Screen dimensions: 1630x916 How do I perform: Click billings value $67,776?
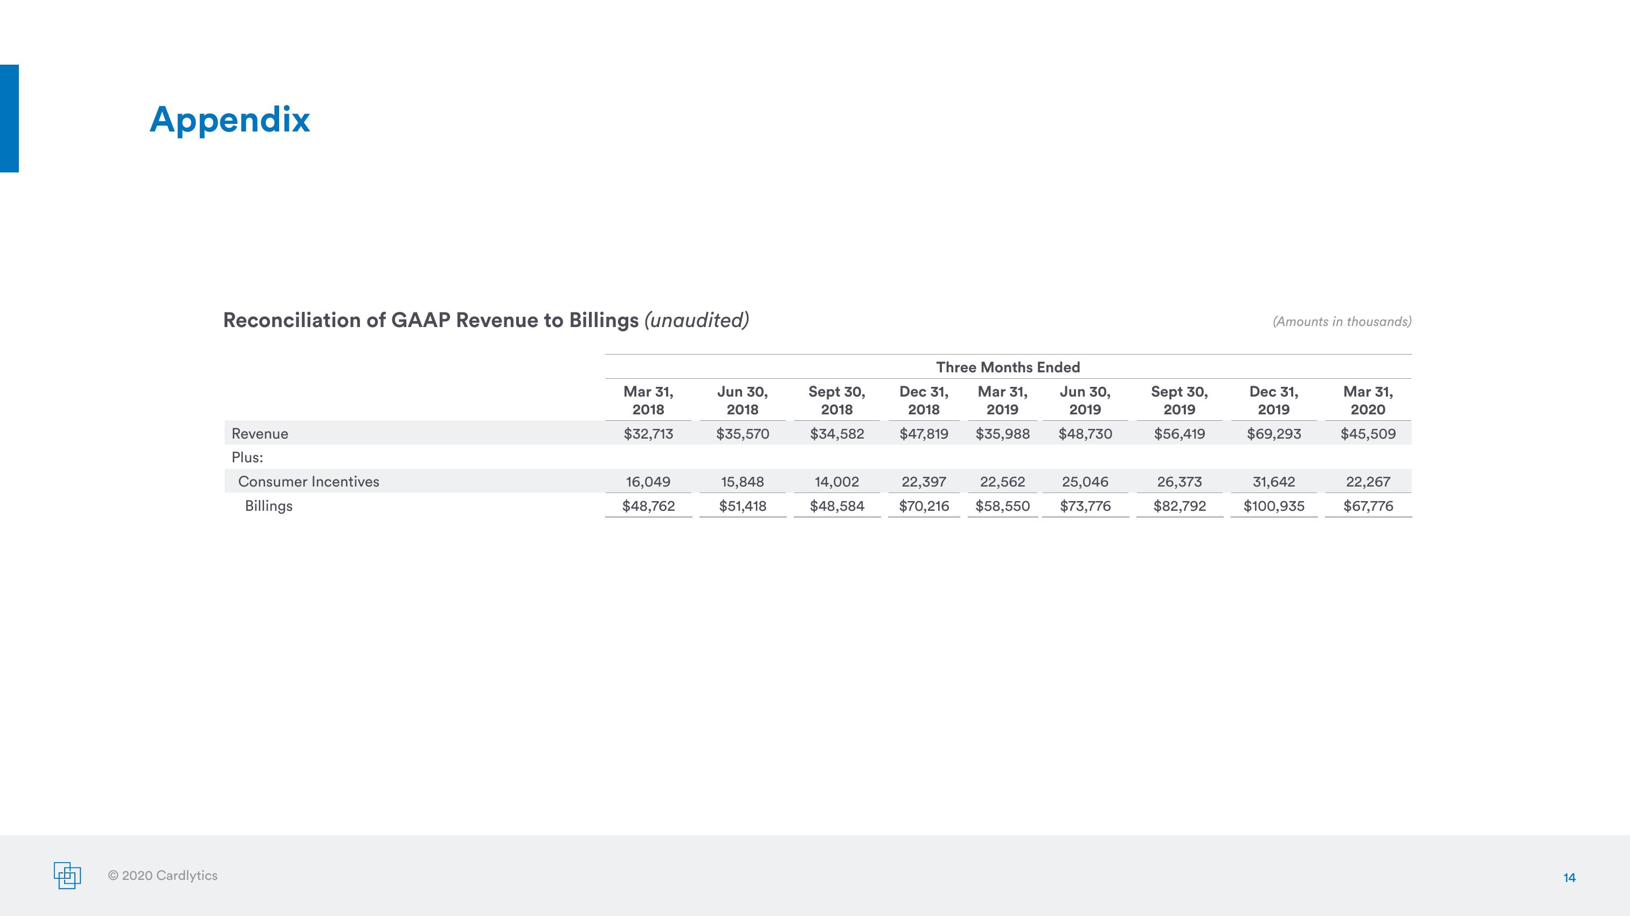[x=1368, y=505]
